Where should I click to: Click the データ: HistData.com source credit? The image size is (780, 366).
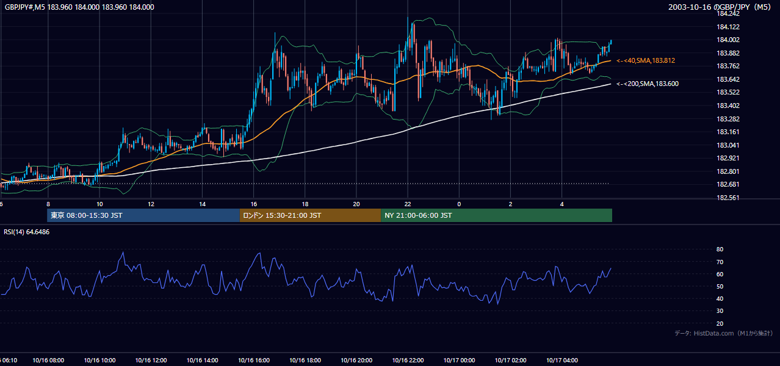724,333
